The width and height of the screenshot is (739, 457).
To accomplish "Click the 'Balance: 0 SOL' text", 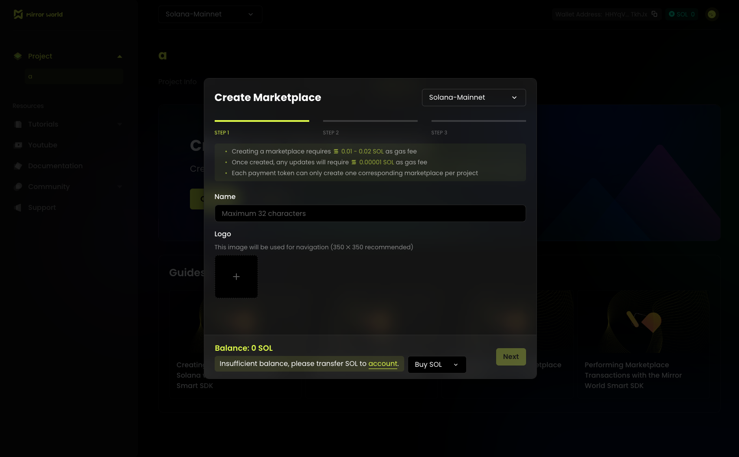I will pos(244,348).
